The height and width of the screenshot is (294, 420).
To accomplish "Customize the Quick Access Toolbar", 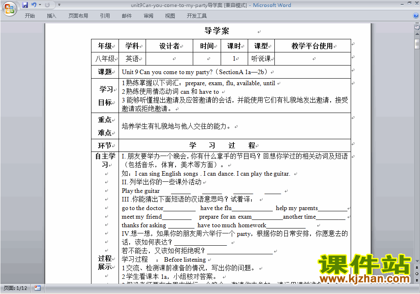I will [59, 5].
